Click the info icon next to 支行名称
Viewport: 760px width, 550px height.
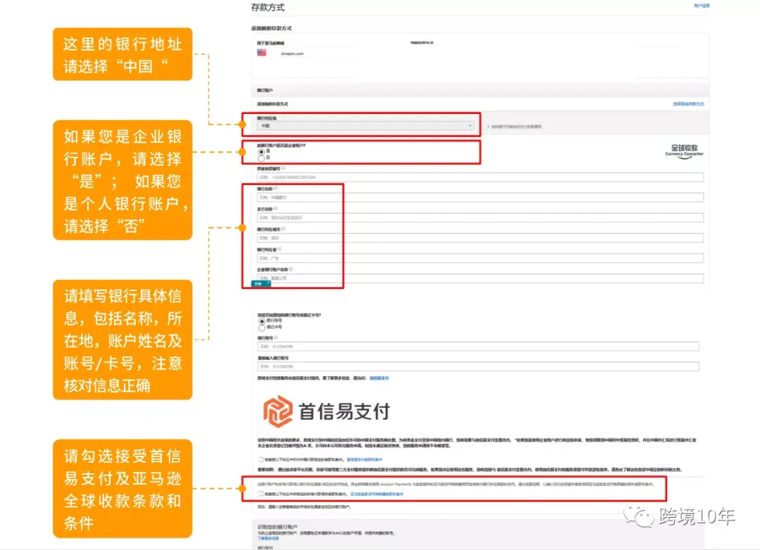(x=275, y=208)
